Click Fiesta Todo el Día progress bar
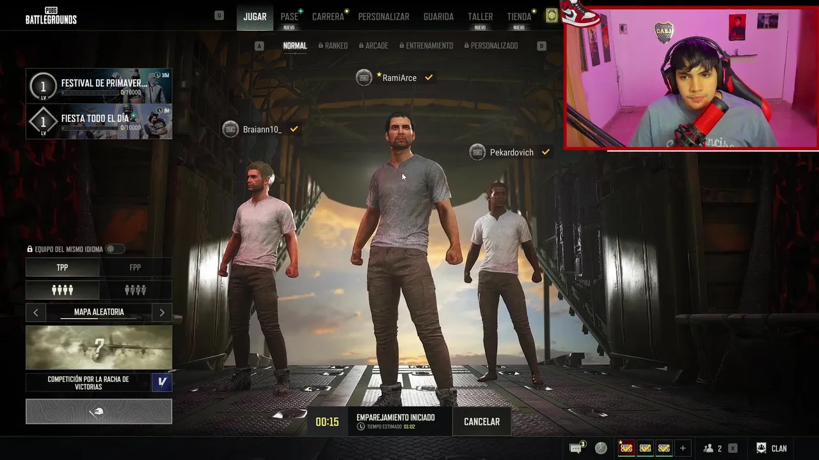819x460 pixels. pyautogui.click(x=90, y=128)
